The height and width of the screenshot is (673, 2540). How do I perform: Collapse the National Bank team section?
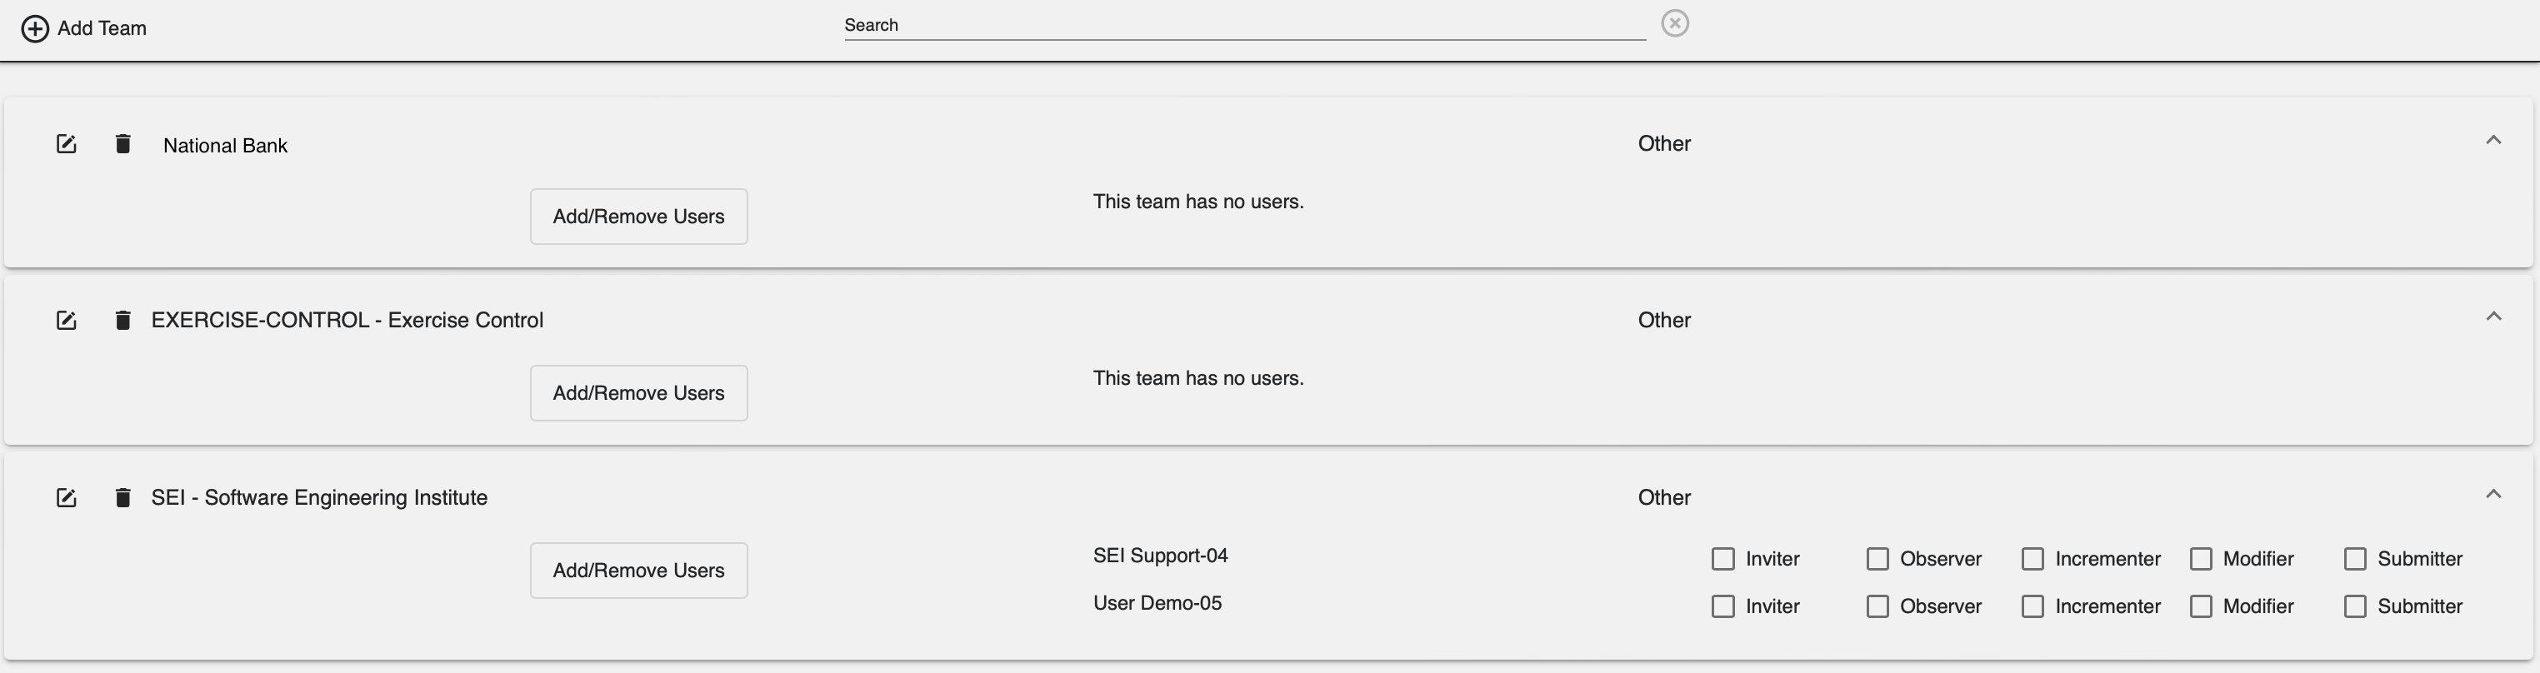(2492, 140)
